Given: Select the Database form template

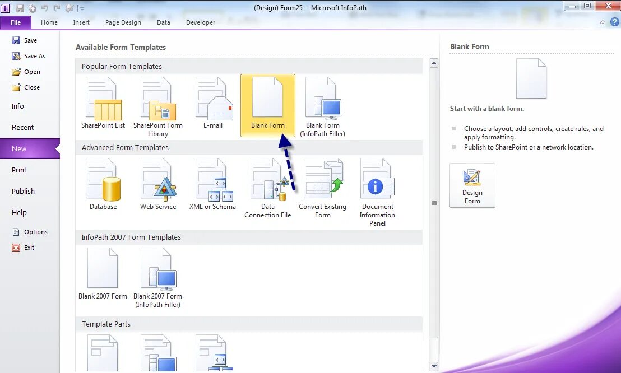Looking at the screenshot, I should [103, 184].
